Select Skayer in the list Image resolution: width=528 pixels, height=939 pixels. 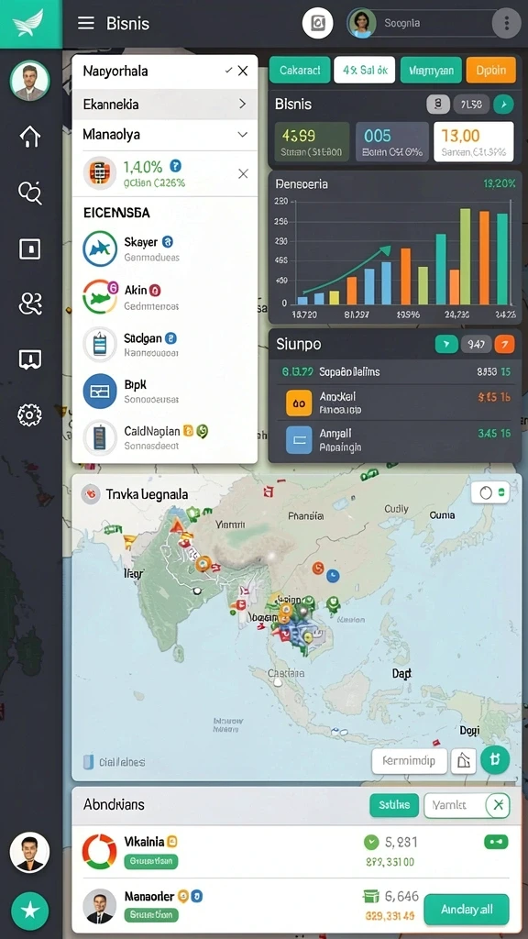tap(165, 249)
